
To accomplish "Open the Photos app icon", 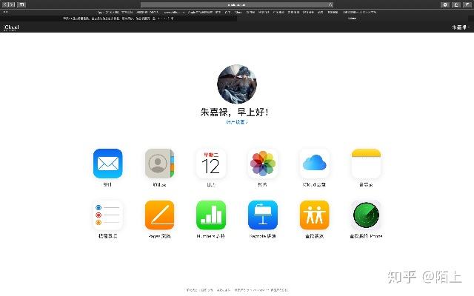I will 263,164.
